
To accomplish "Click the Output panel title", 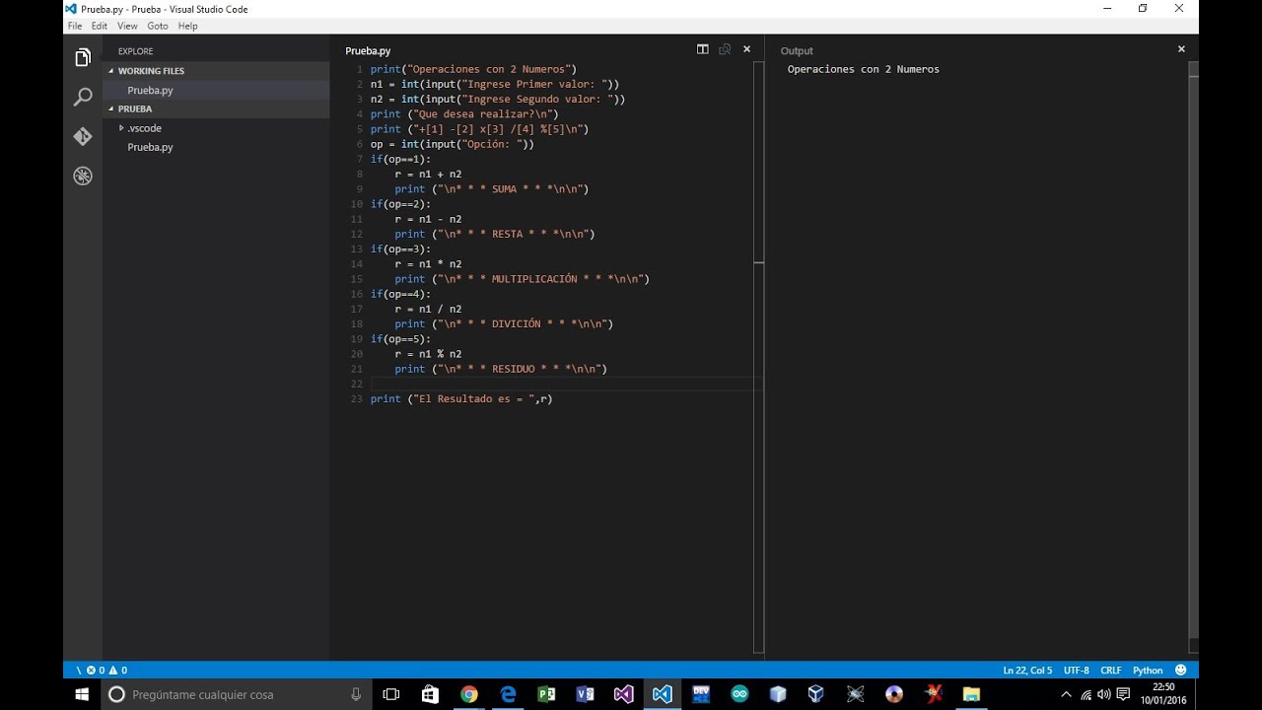I will tap(797, 50).
